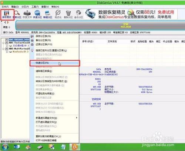Click the 终止柱面 column header
Image resolution: width=185 pixels, height=151 pixels.
click(x=168, y=42)
